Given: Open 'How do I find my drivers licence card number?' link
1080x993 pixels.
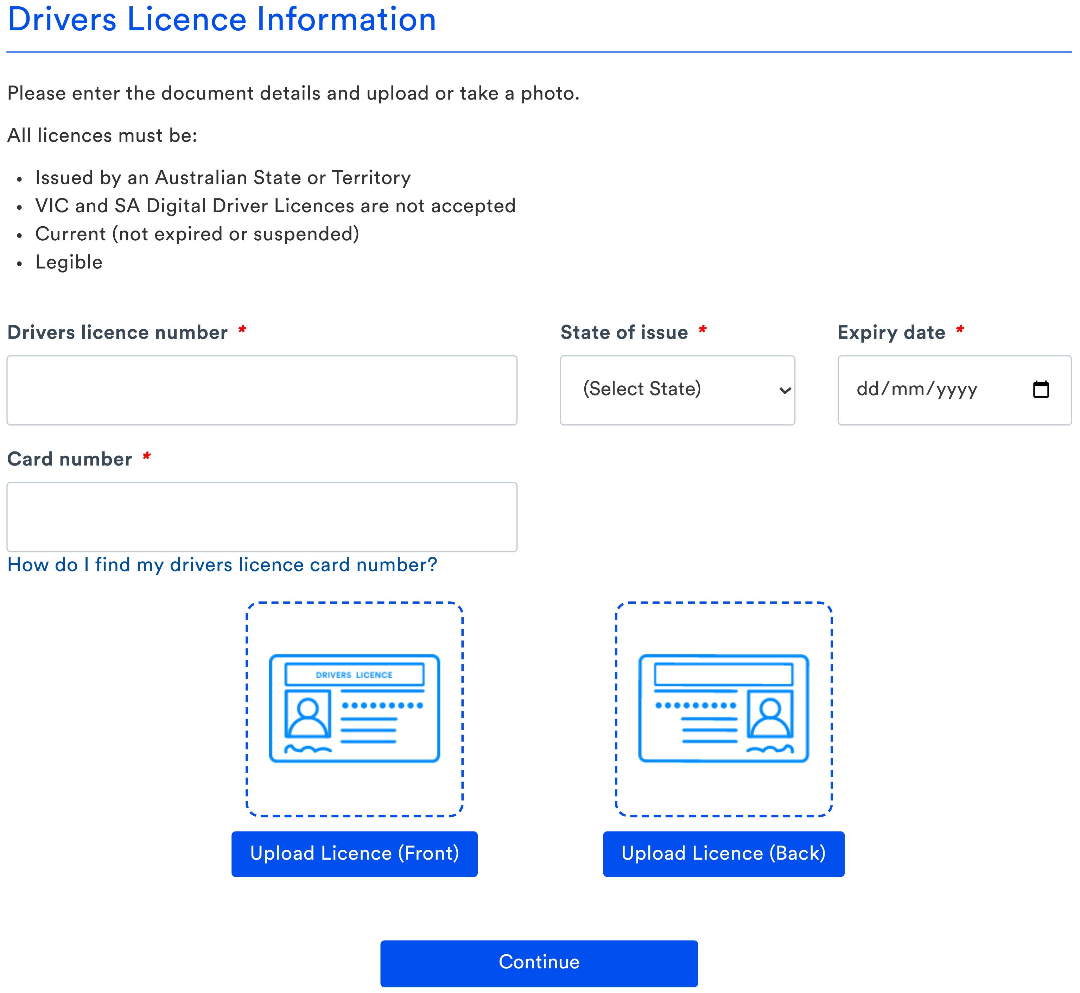Looking at the screenshot, I should pos(222,565).
